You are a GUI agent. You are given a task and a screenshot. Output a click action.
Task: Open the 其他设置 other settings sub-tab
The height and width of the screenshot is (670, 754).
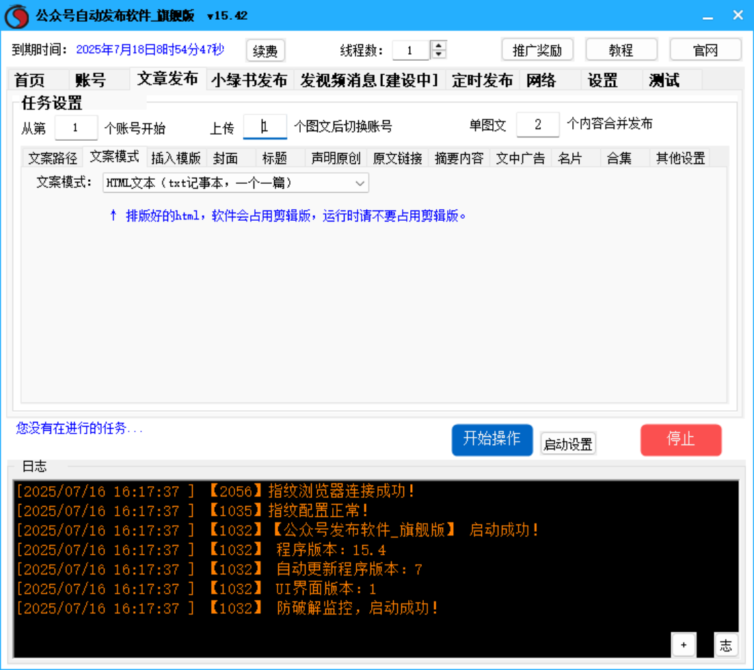coord(680,158)
